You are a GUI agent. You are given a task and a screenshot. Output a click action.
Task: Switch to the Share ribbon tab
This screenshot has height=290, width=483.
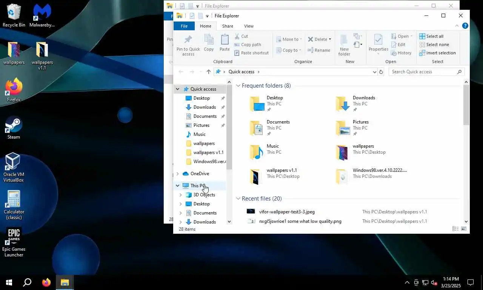tap(228, 26)
